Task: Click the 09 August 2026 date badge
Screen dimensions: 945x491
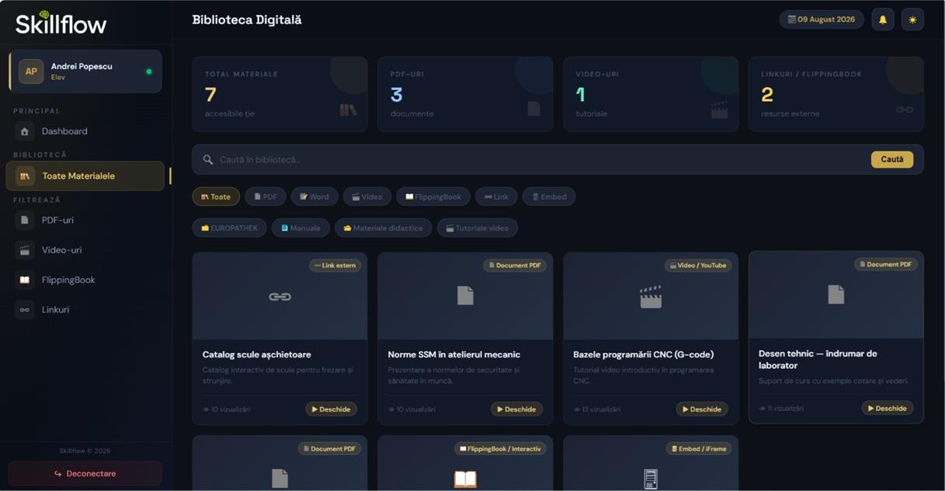Action: point(822,19)
